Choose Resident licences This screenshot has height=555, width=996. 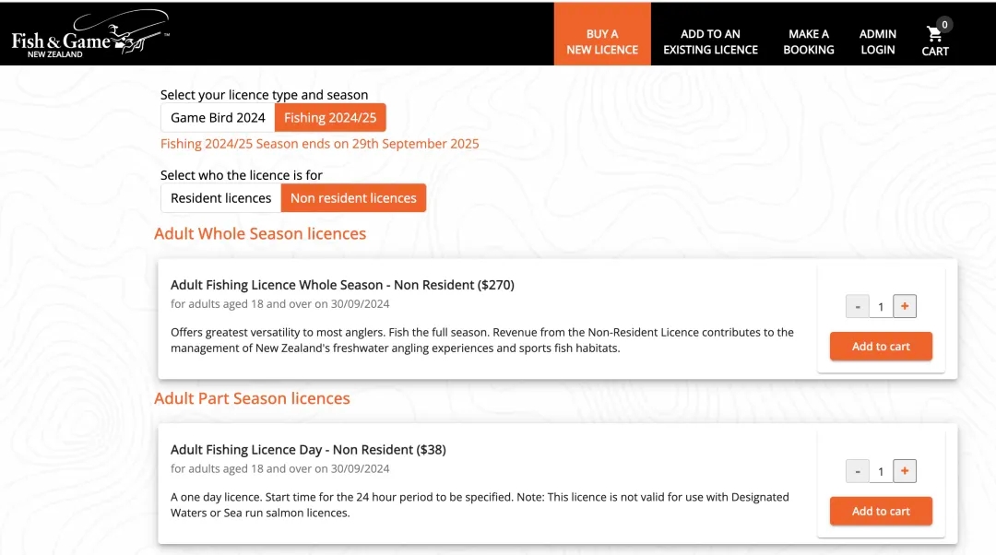click(220, 198)
